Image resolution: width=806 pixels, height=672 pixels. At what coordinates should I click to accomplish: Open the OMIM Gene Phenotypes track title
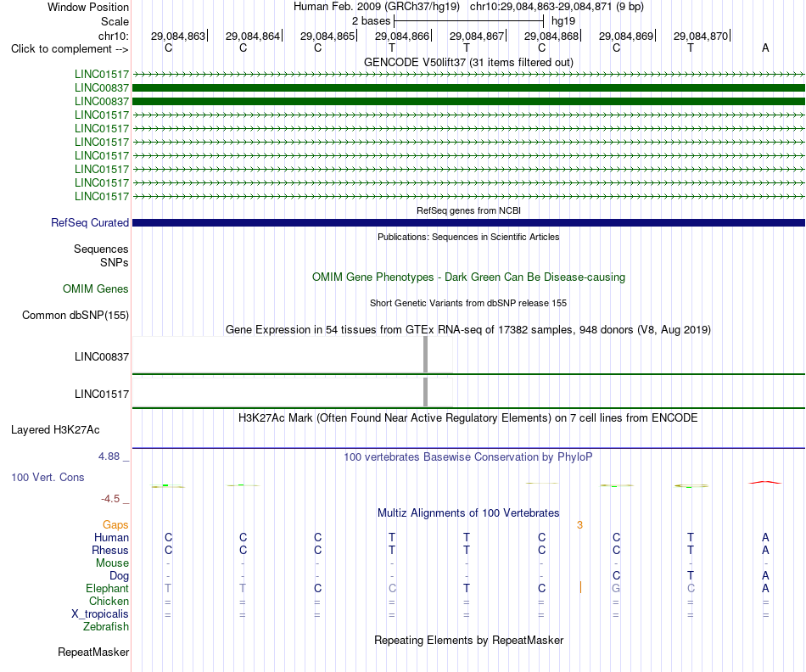point(468,277)
